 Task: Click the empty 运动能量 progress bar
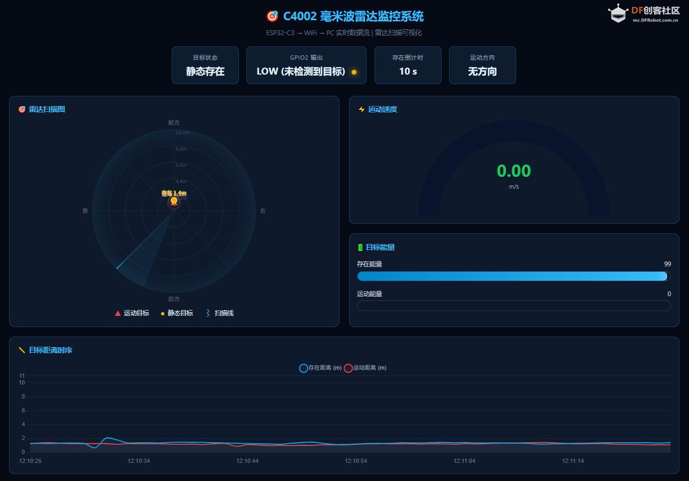pyautogui.click(x=513, y=306)
